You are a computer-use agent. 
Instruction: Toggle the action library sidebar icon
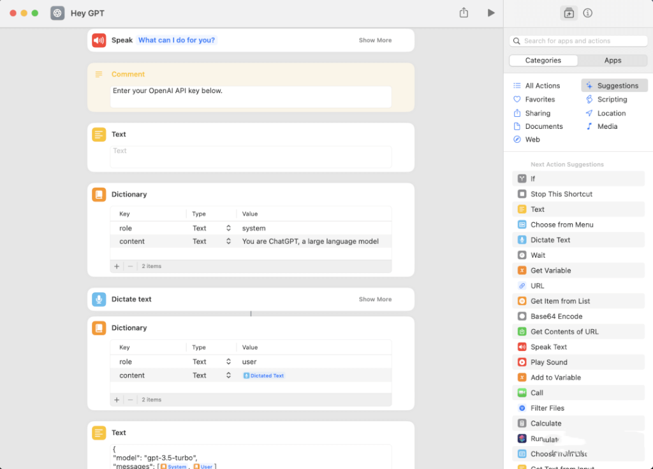pyautogui.click(x=568, y=13)
